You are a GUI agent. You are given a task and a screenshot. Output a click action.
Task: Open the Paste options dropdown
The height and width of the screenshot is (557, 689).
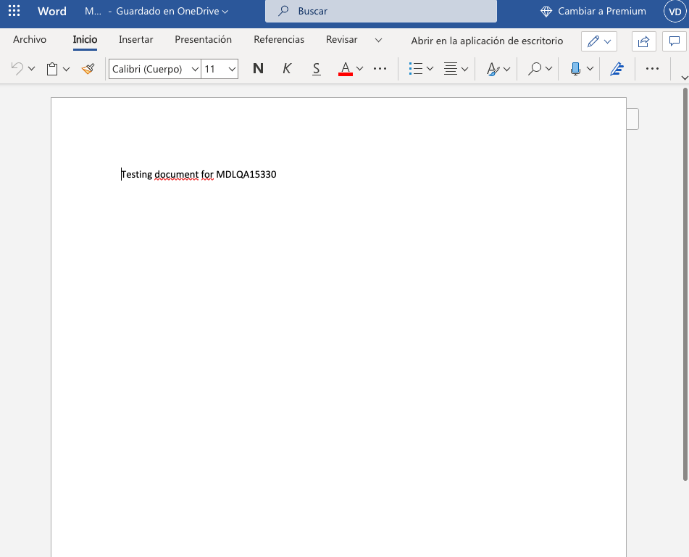[67, 69]
